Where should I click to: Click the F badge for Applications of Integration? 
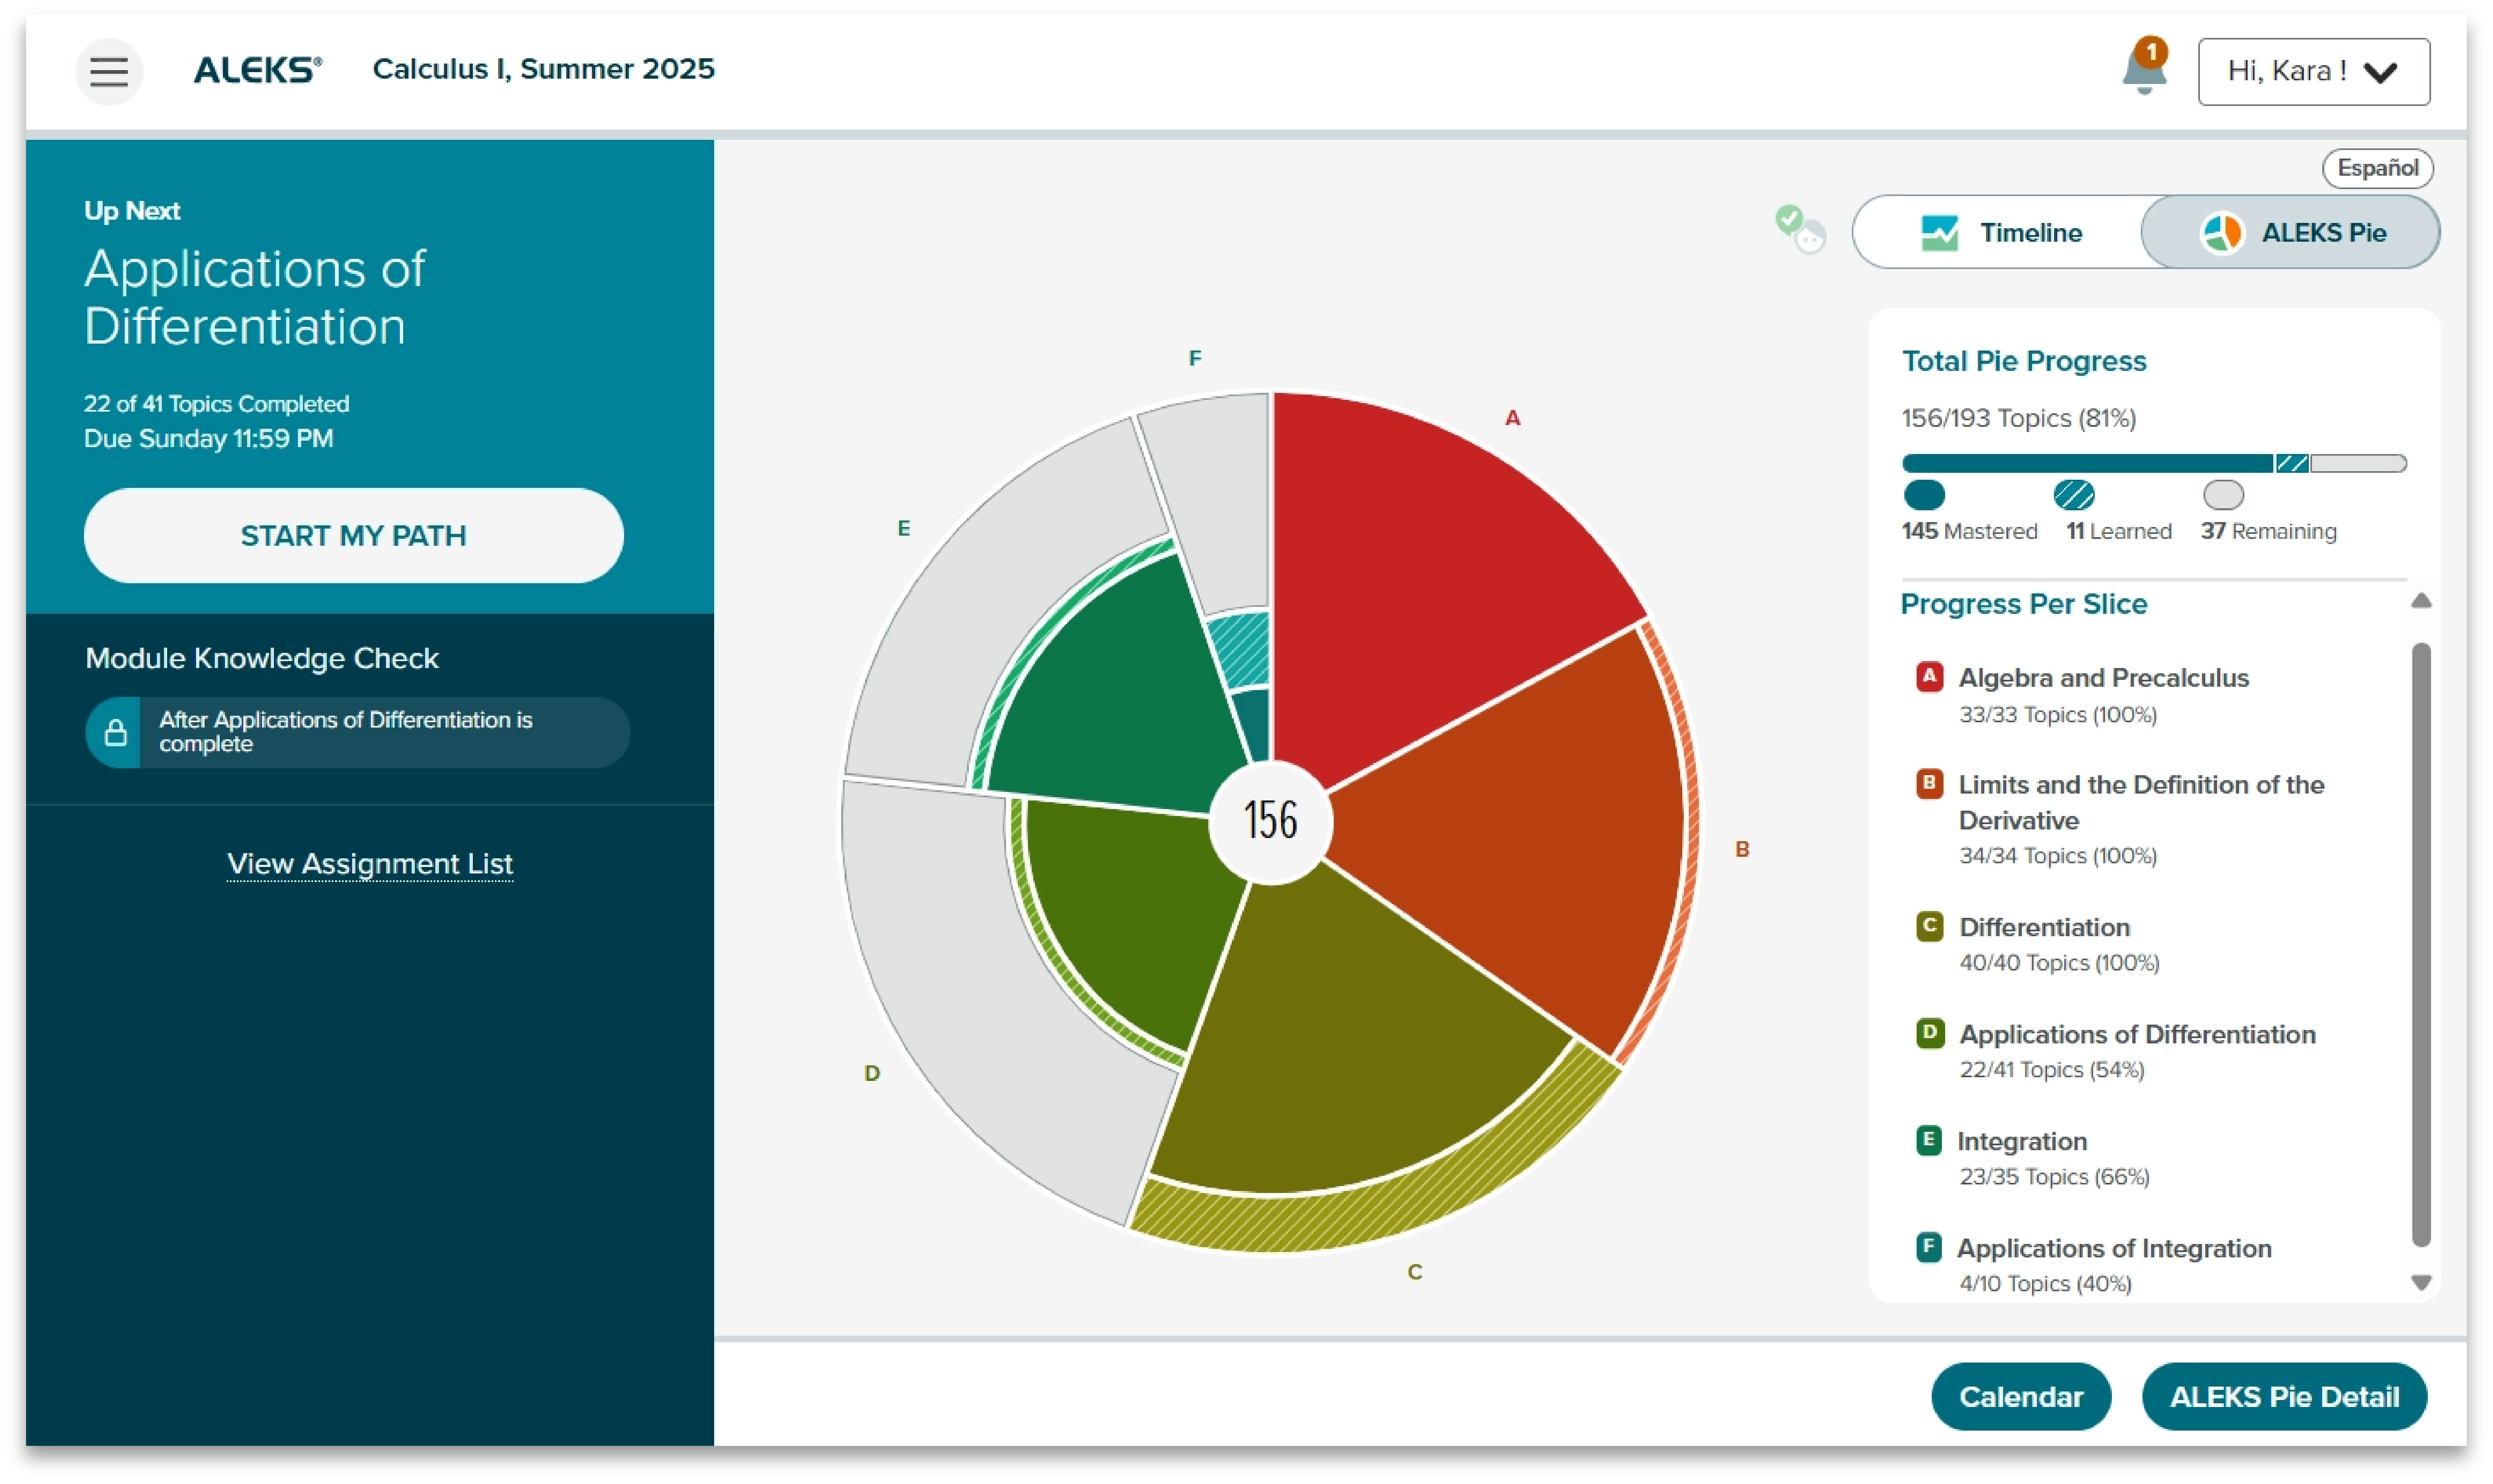(x=1928, y=1247)
